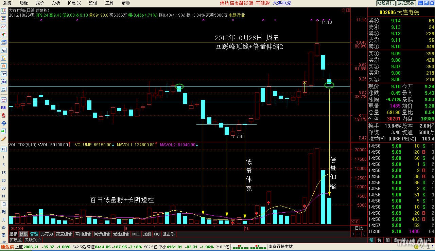
Task: Click the 日线 period label
Action: [359, 228]
